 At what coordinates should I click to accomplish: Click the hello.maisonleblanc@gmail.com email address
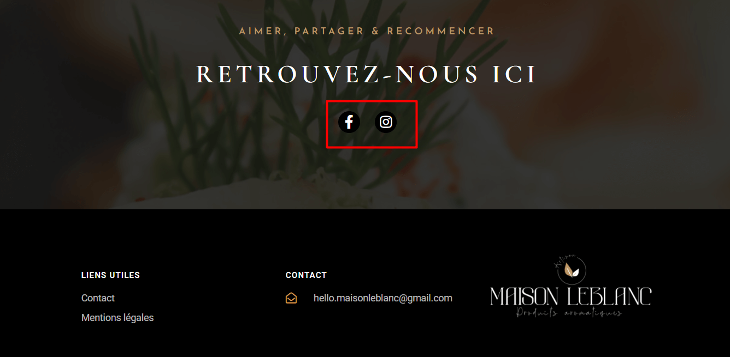tap(383, 298)
